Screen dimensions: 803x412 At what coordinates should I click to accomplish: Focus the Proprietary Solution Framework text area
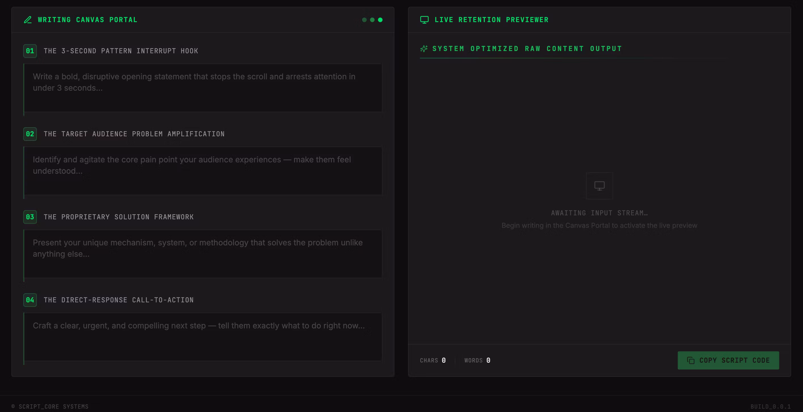tap(203, 254)
